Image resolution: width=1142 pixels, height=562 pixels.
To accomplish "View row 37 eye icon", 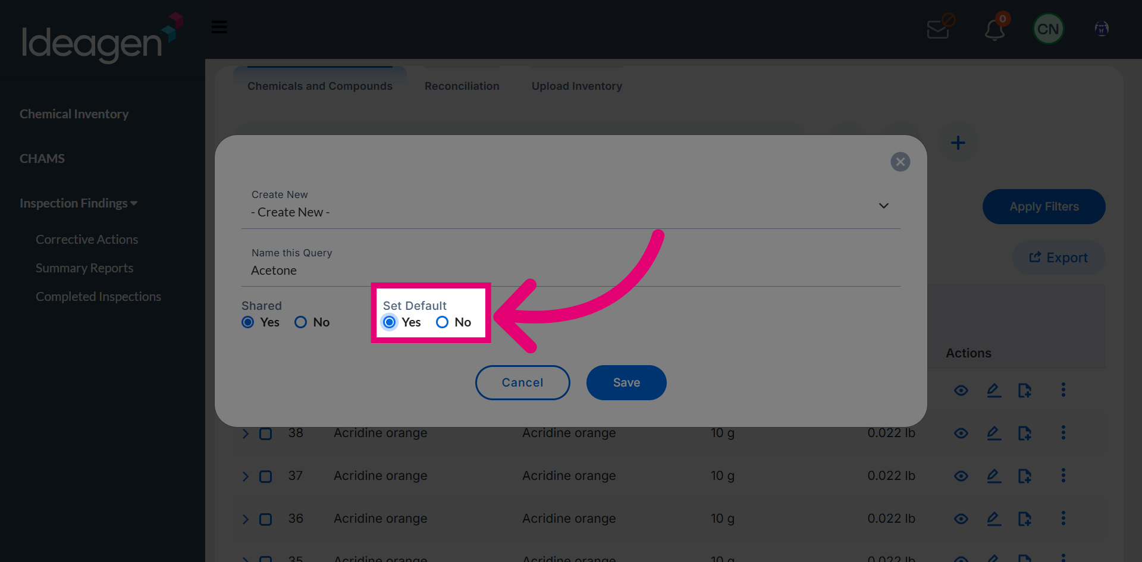I will pos(961,476).
